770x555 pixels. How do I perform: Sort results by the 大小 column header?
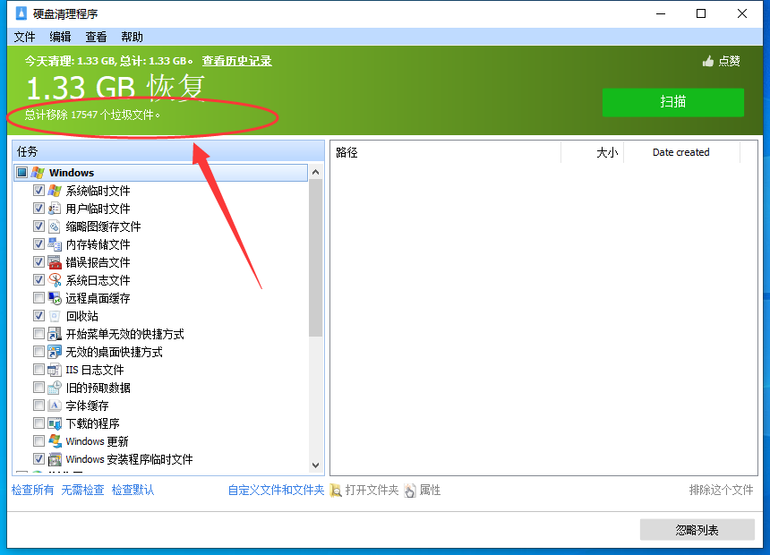click(606, 152)
